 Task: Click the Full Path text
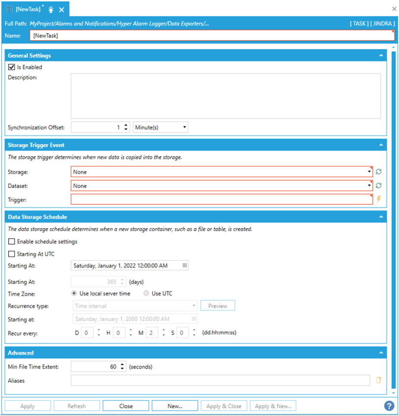(x=119, y=24)
